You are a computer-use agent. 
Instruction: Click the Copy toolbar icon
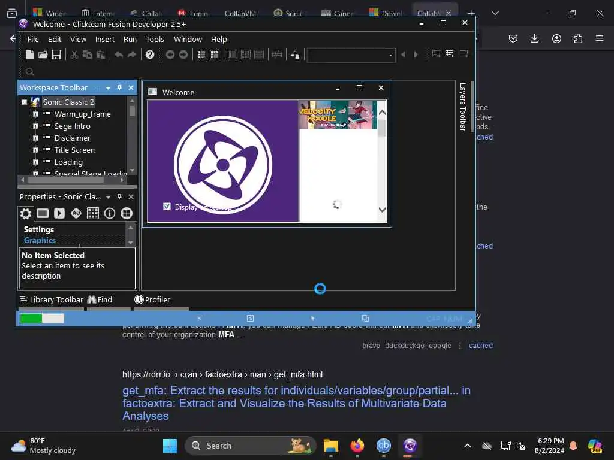coord(88,55)
